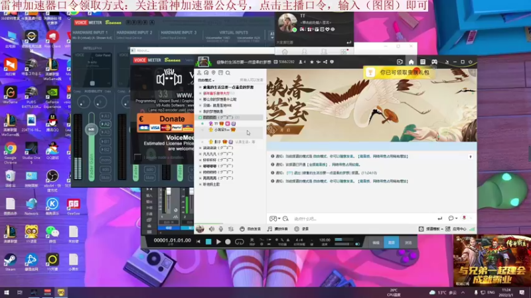Click the Home icon in the YY top bar

pos(411,62)
